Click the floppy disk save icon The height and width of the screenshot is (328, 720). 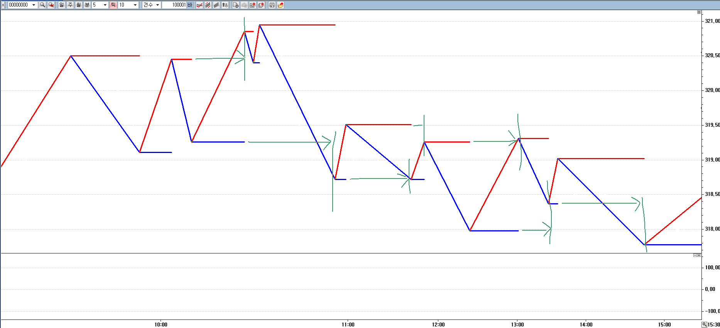click(272, 5)
